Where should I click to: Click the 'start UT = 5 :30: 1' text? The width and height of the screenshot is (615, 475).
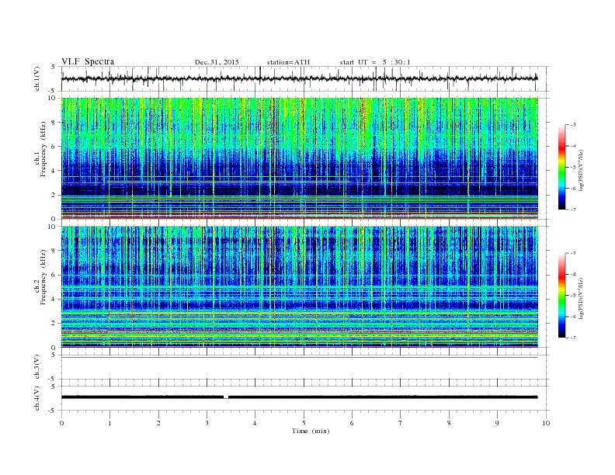point(375,62)
